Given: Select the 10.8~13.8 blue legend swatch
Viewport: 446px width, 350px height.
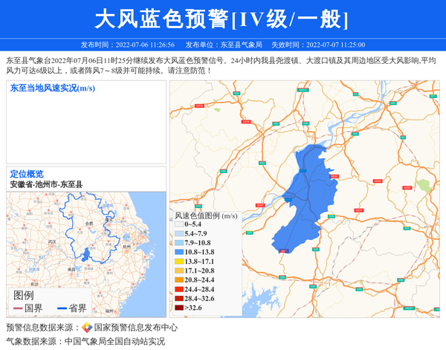Looking at the screenshot, I should click(x=178, y=253).
